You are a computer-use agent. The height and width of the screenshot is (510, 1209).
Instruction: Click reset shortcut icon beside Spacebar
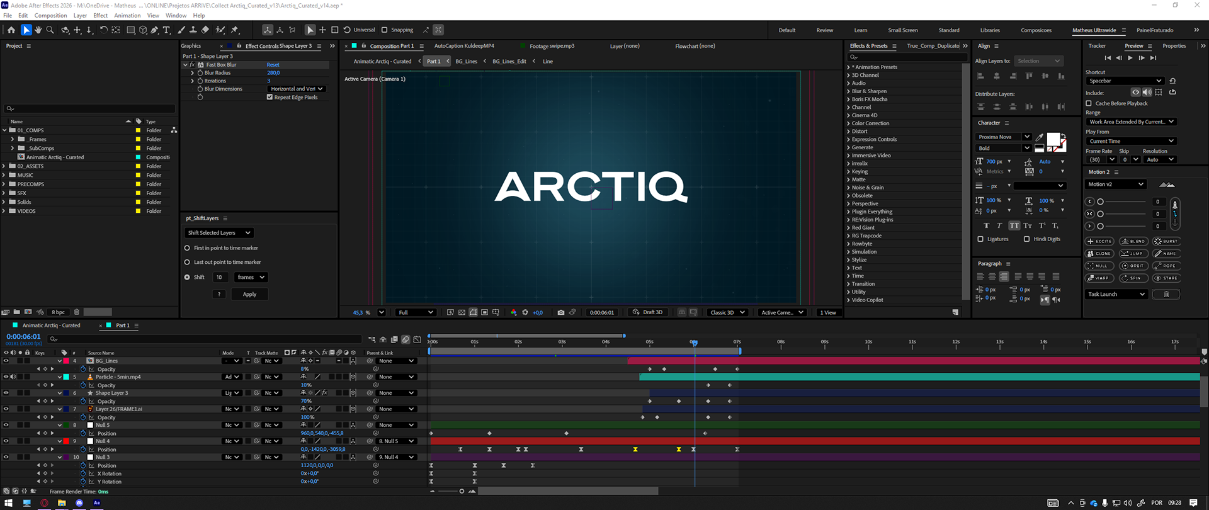coord(1172,81)
